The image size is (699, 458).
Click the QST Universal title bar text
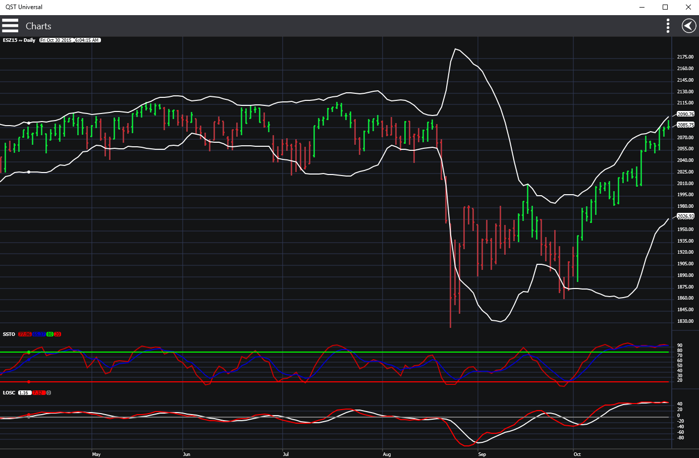coord(24,7)
